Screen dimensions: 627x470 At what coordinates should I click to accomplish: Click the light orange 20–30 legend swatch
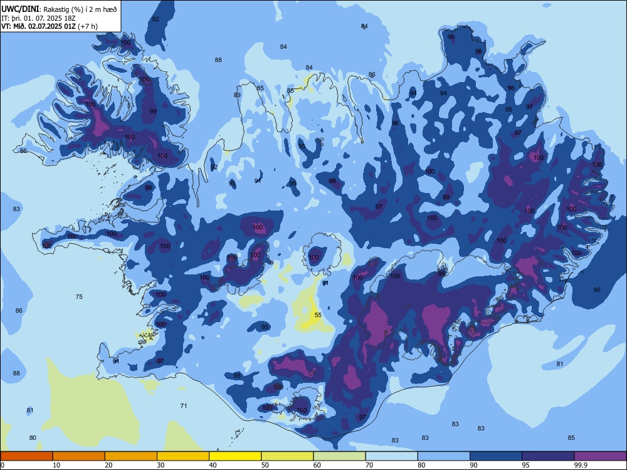(131, 456)
